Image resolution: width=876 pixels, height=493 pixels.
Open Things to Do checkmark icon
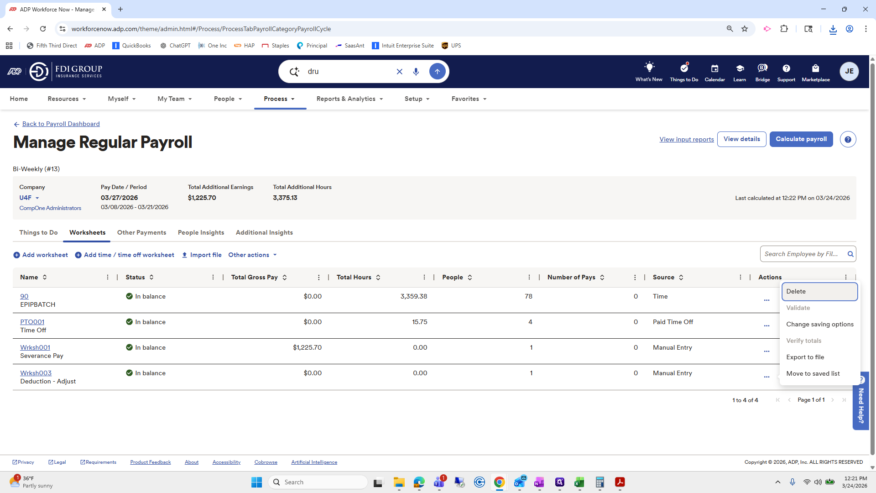(683, 68)
